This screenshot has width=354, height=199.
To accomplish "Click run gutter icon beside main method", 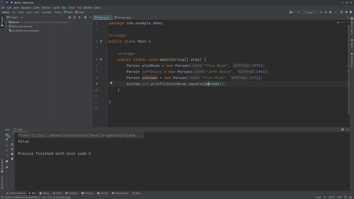I will click(x=101, y=60).
